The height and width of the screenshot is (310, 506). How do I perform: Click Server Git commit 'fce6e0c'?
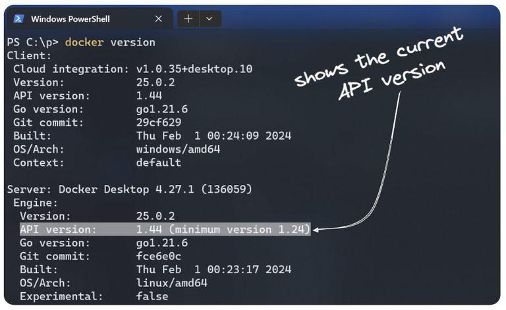pyautogui.click(x=159, y=256)
